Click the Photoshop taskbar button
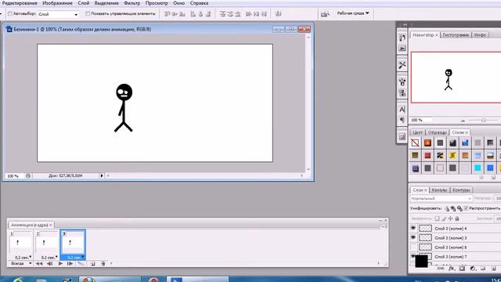Screen dimensions: 501x282 tap(197, 280)
